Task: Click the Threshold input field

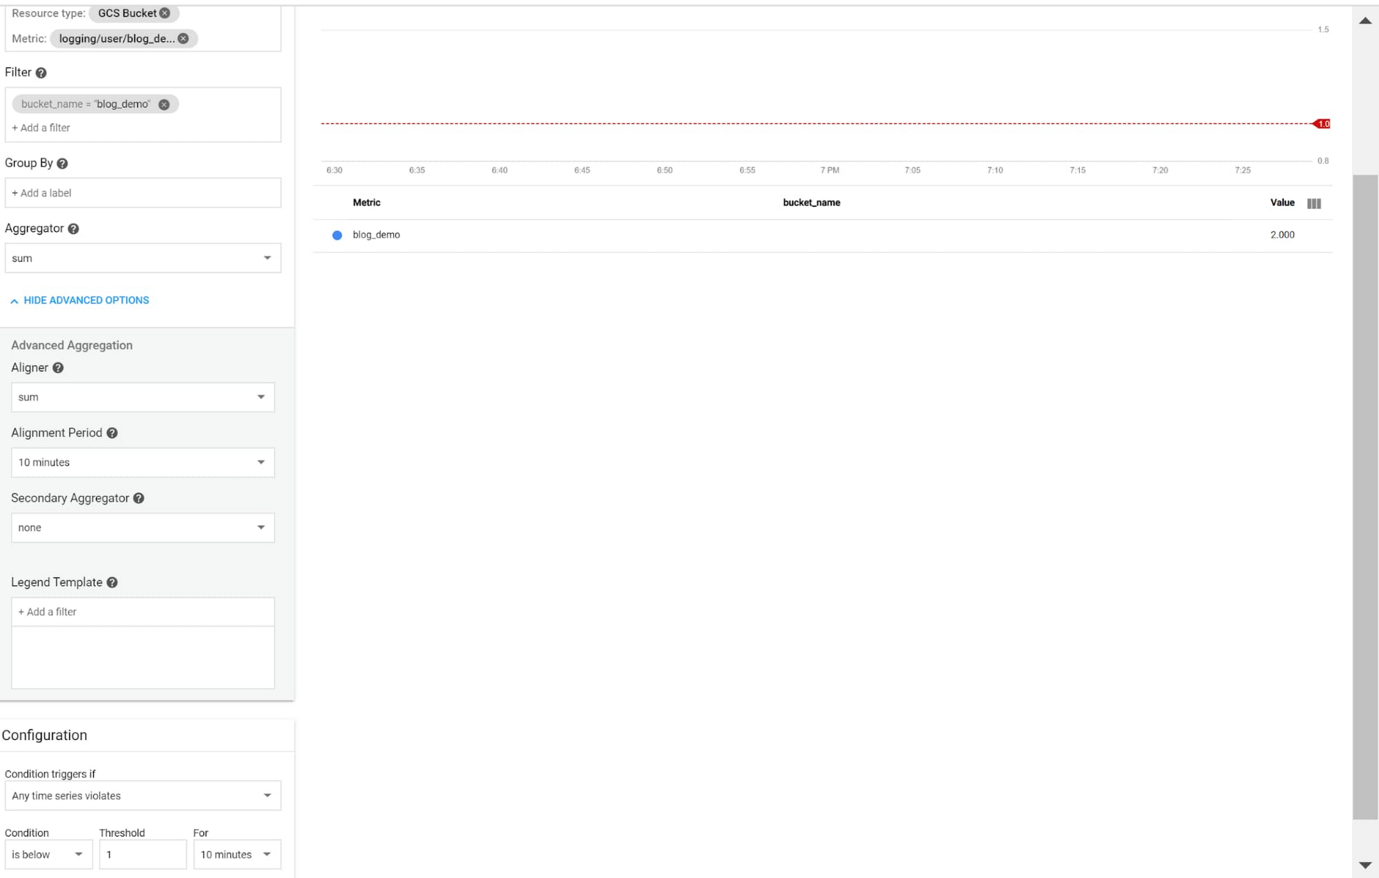Action: [x=141, y=854]
